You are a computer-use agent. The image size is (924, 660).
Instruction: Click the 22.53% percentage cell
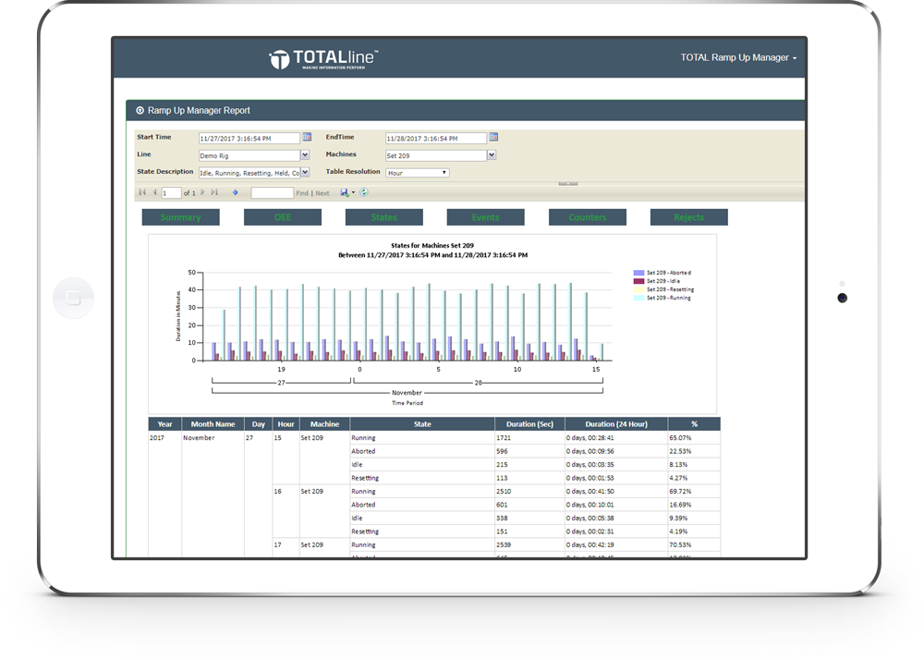pos(694,451)
